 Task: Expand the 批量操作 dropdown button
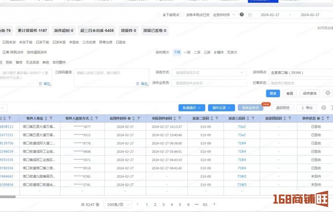click(x=193, y=108)
